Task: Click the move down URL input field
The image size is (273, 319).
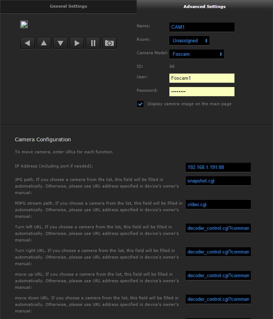Action: (x=218, y=299)
